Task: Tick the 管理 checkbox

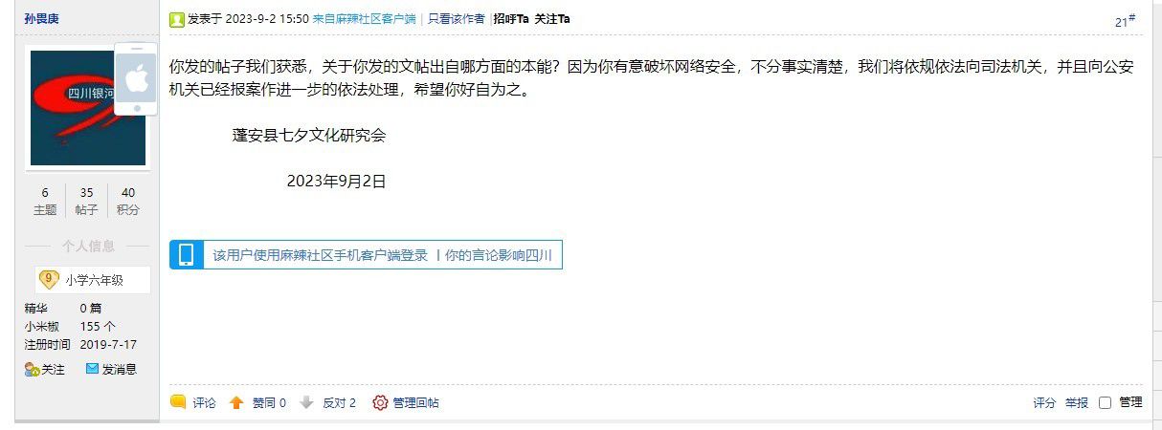Action: [x=1105, y=402]
